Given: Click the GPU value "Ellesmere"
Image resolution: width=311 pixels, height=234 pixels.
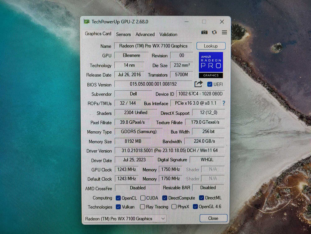Looking at the screenshot, I should tap(132, 55).
